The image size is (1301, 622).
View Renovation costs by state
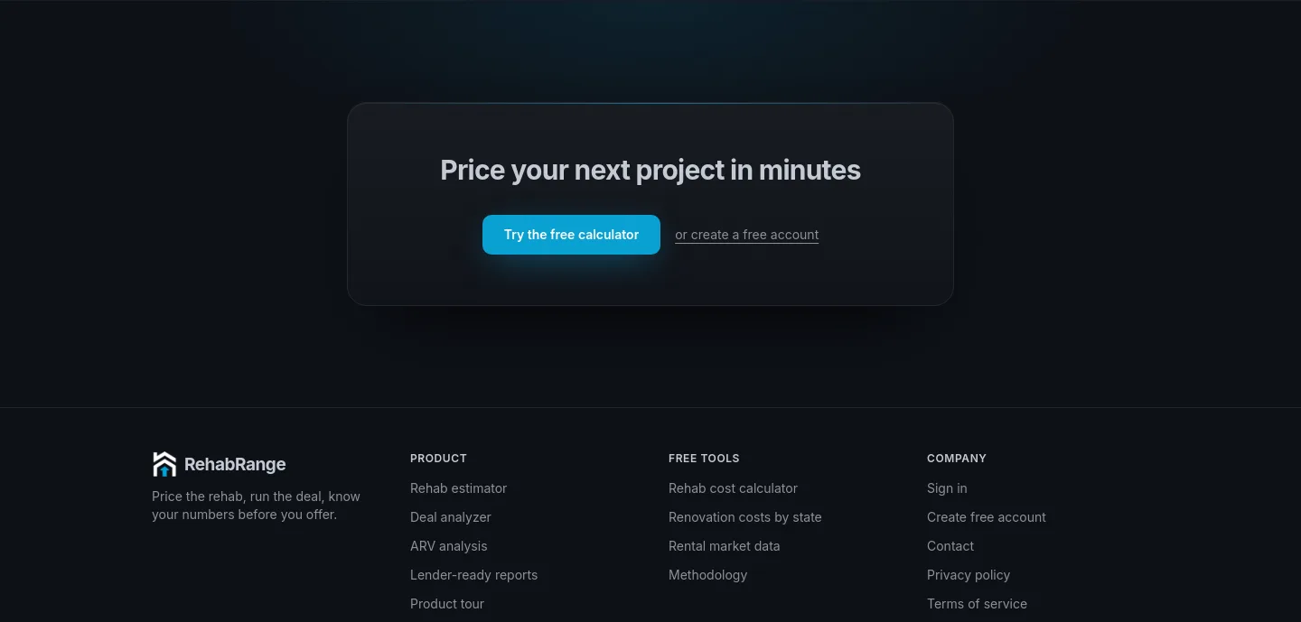(745, 517)
